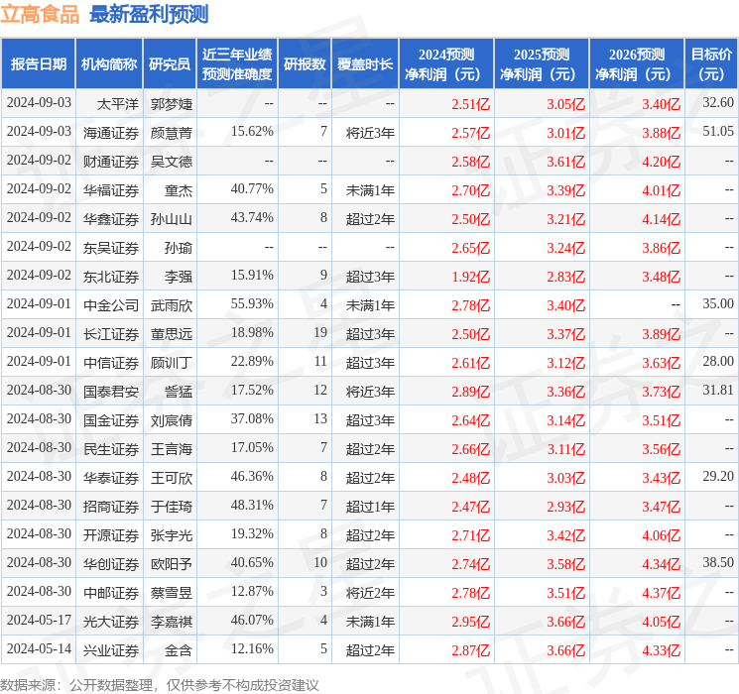The width and height of the screenshot is (739, 694).
Task: Click the 2.89亿 2024 profit forecast
Action: pyautogui.click(x=470, y=392)
